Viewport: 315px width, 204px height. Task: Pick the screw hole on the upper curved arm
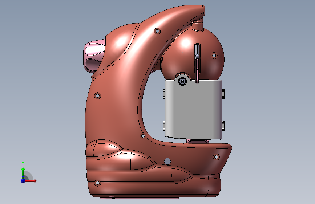pos(157,31)
